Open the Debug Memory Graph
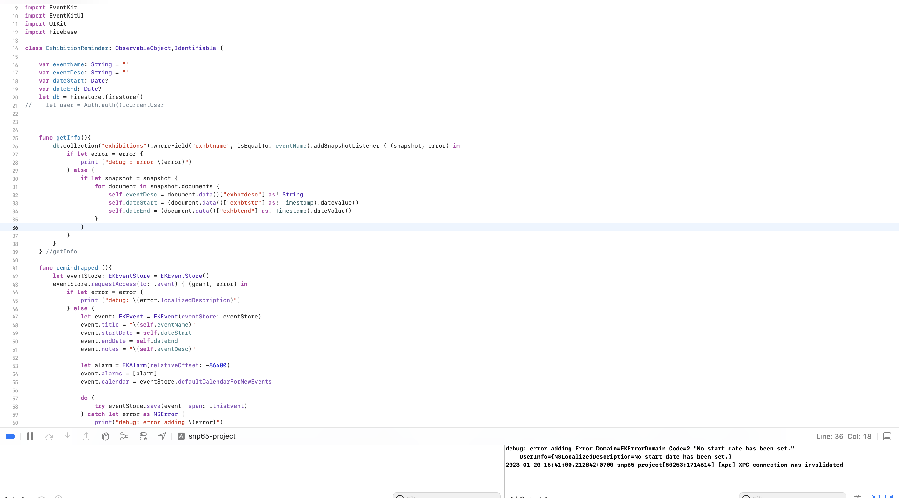899x498 pixels. coord(124,436)
